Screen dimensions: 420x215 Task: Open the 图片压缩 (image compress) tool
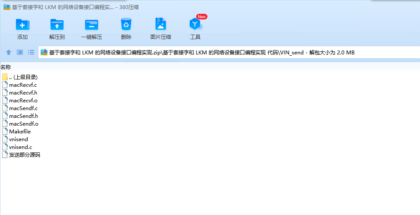(161, 24)
